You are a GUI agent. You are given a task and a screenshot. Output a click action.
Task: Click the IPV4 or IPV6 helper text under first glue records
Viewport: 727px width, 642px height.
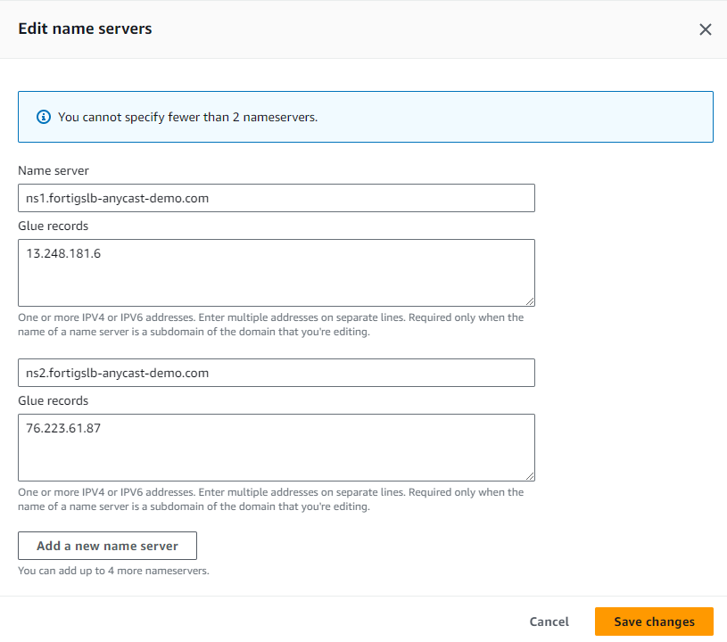point(270,322)
